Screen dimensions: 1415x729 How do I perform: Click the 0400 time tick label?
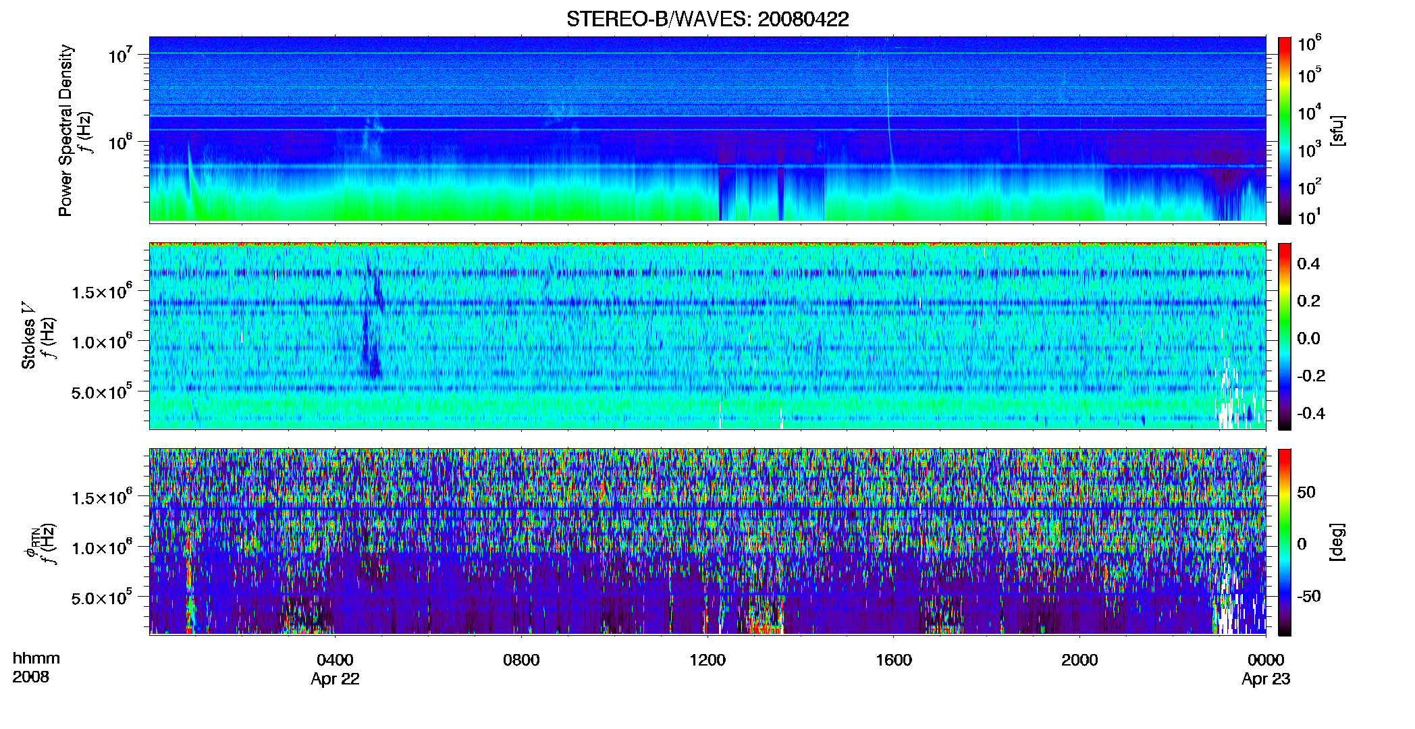click(x=335, y=659)
